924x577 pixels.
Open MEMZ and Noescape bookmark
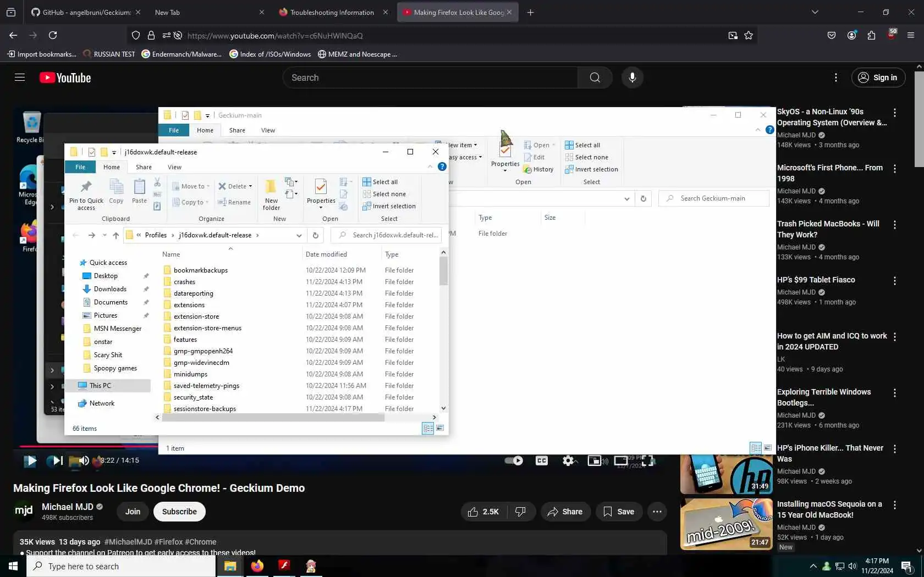[x=358, y=54]
